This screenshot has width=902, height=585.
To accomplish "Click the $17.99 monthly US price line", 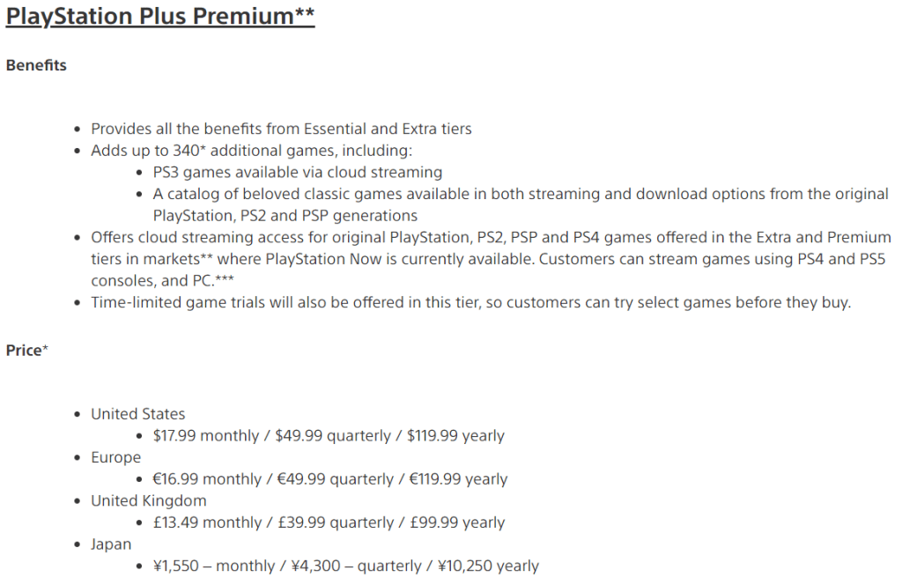I will tap(328, 436).
